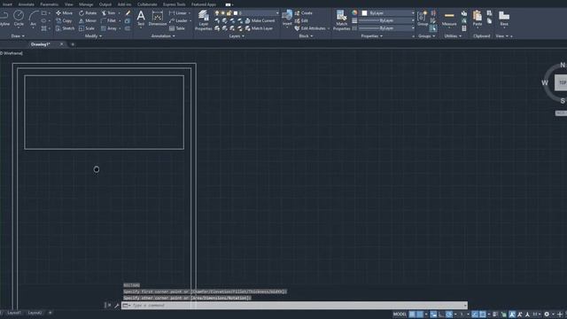This screenshot has height=319, width=567.
Task: Expand the Utilities panel
Action: click(453, 36)
